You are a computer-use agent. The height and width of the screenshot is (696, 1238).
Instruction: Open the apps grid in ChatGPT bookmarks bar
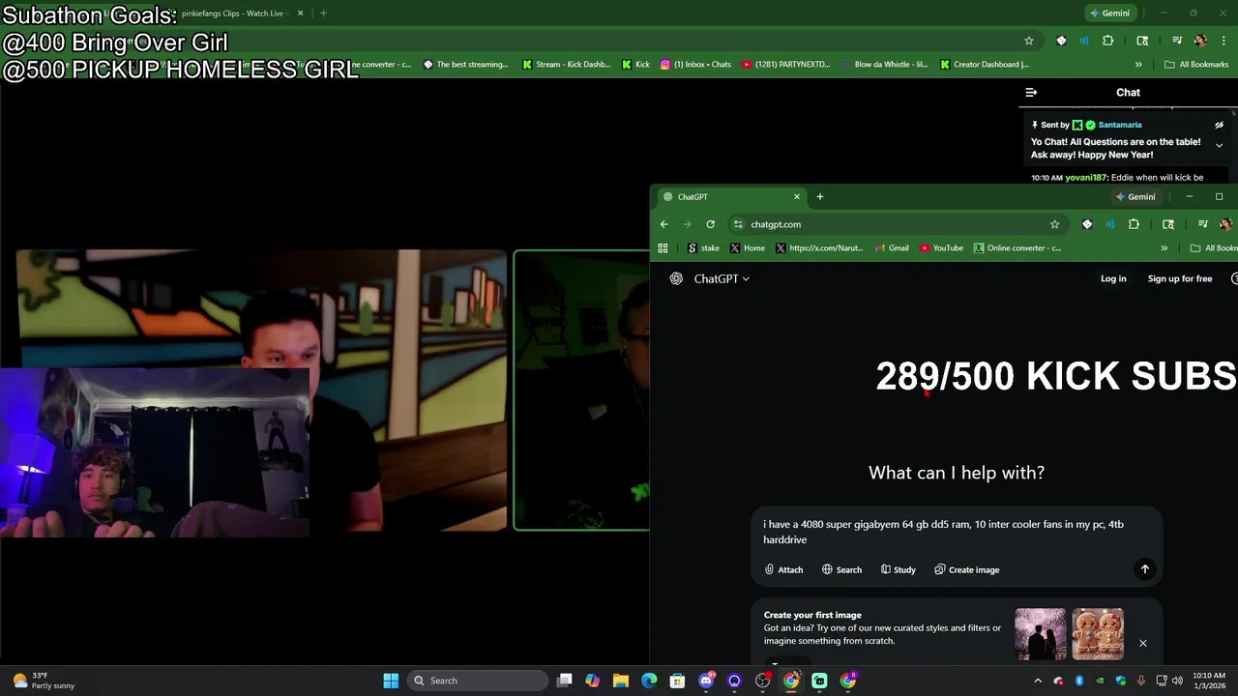663,248
